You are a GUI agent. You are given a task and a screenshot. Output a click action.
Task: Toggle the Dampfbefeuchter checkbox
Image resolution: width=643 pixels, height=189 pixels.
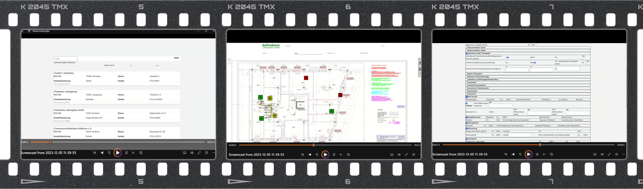tap(466, 117)
